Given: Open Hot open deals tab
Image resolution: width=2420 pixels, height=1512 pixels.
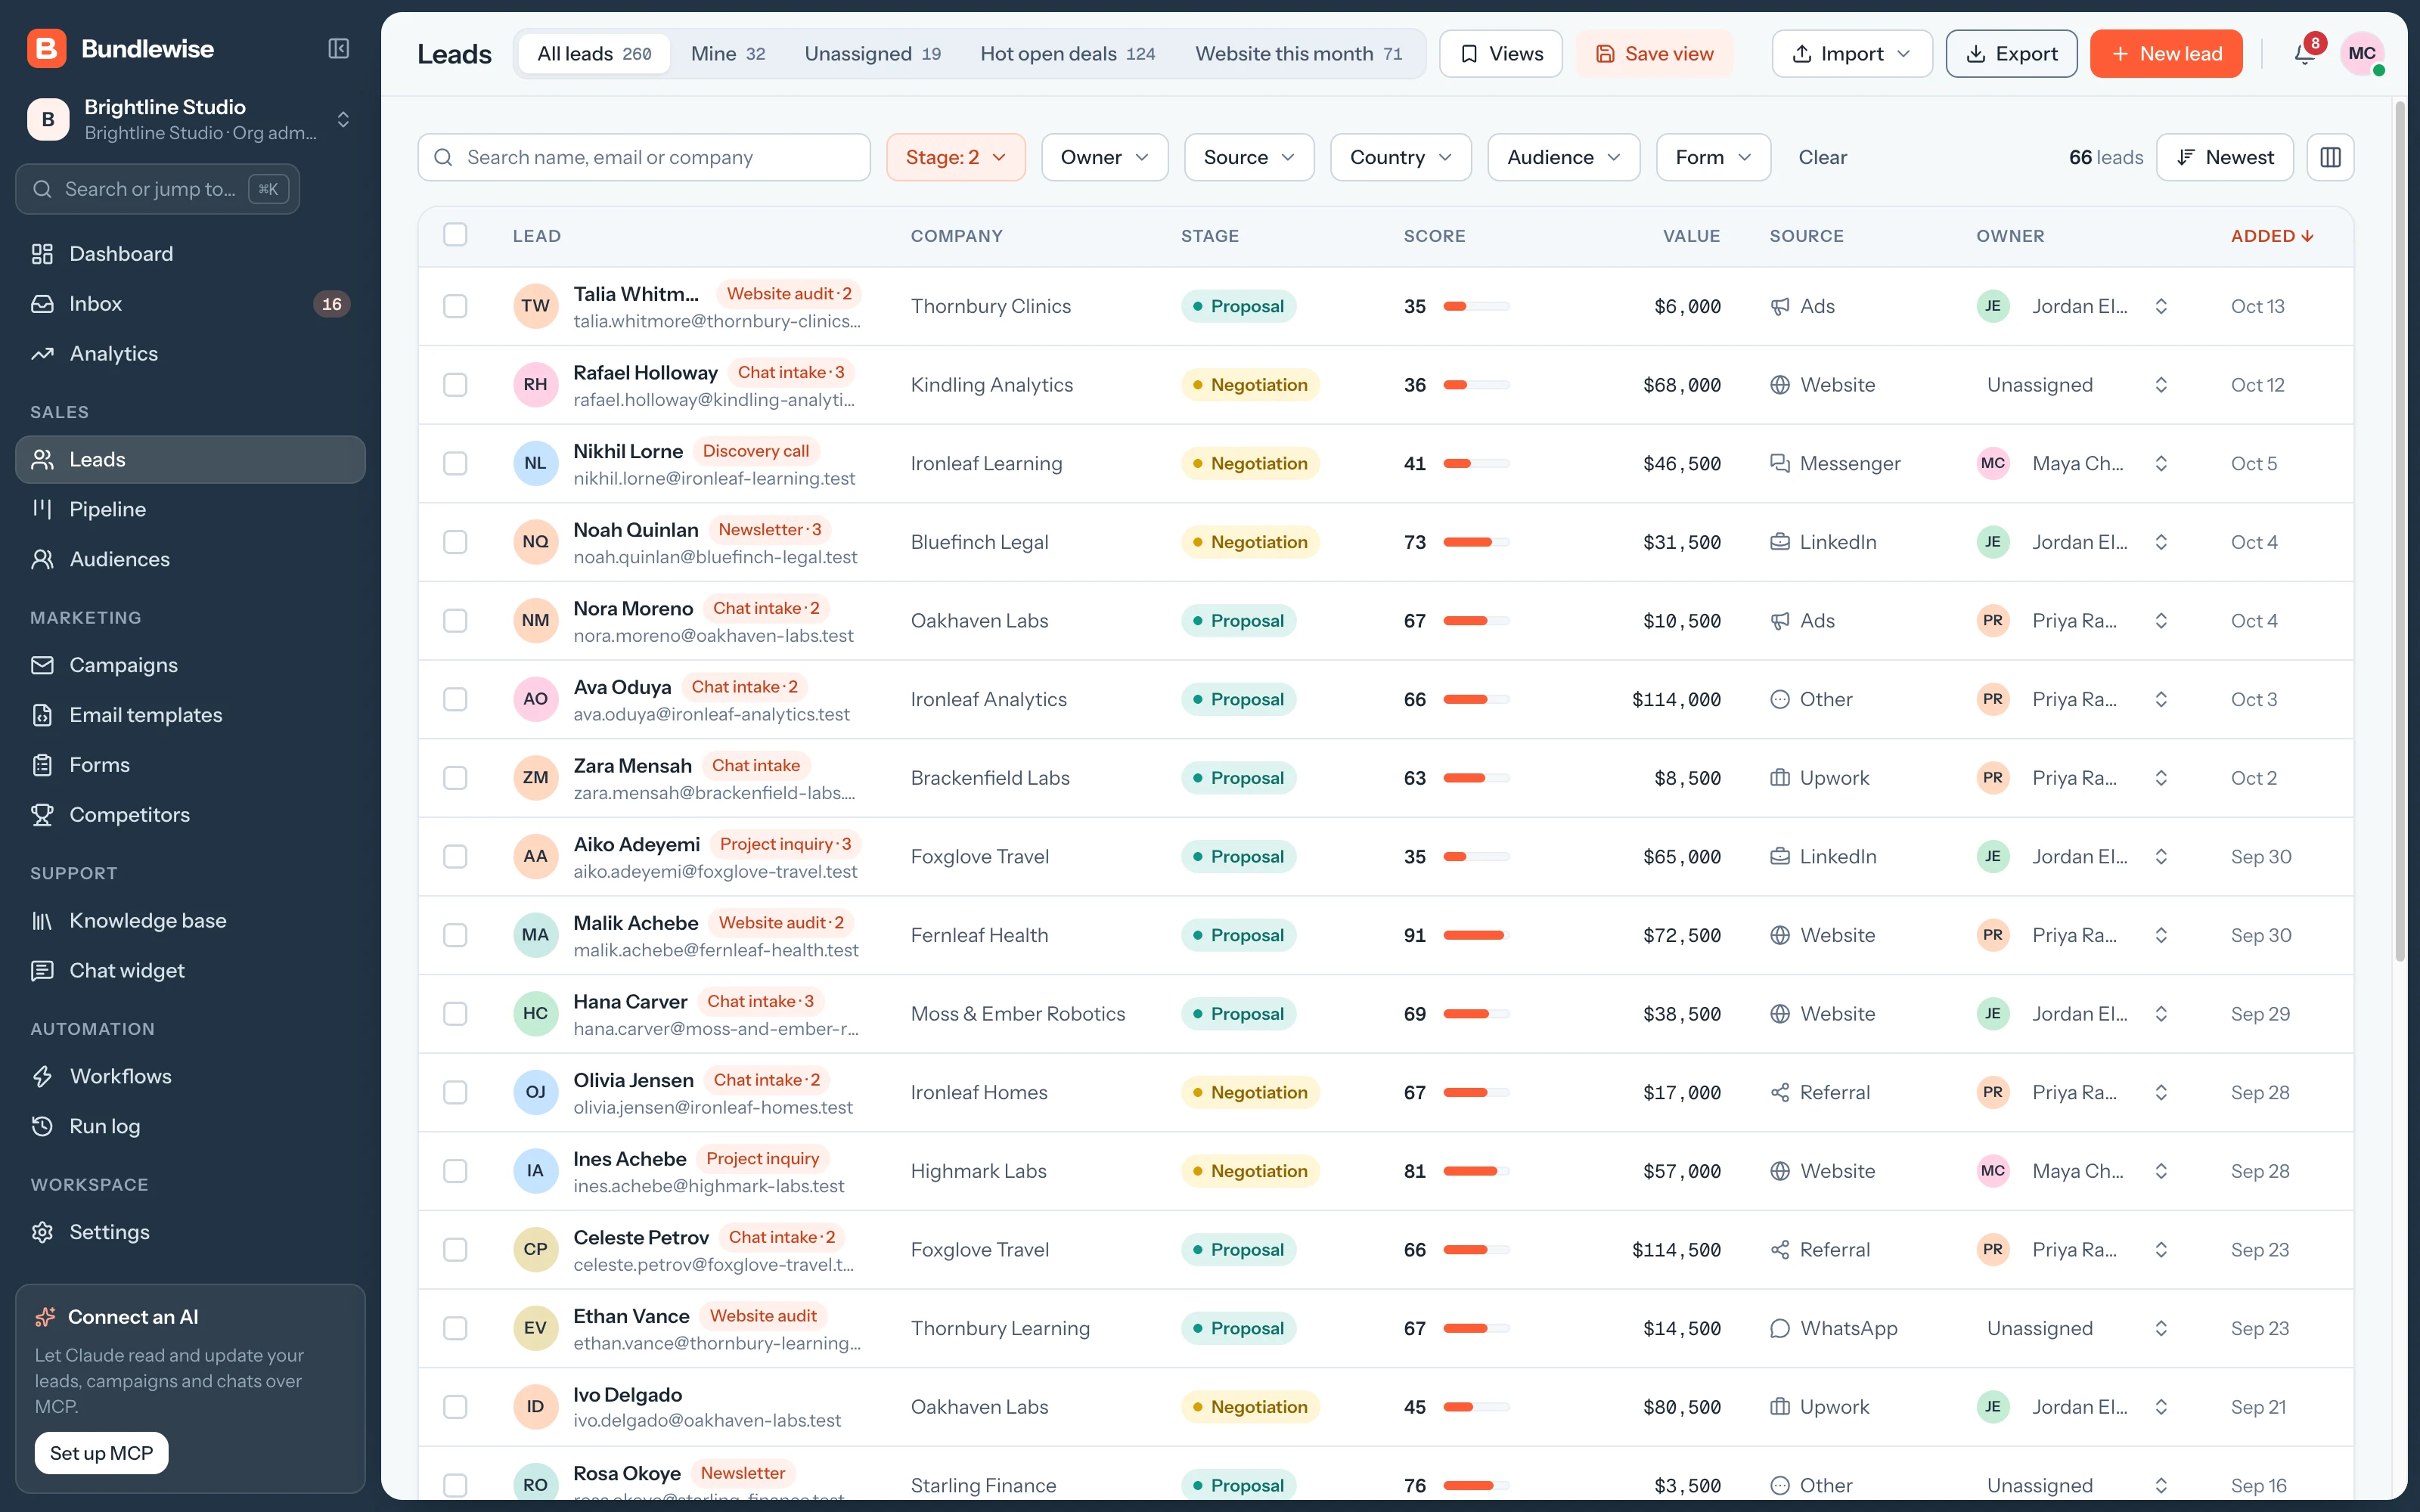Looking at the screenshot, I should pyautogui.click(x=1067, y=54).
